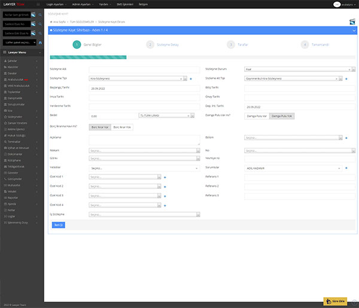Click the Başlangıç Tarihi date field
The image size is (359, 308).
144,88
